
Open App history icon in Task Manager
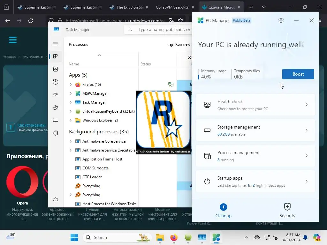coord(56,82)
